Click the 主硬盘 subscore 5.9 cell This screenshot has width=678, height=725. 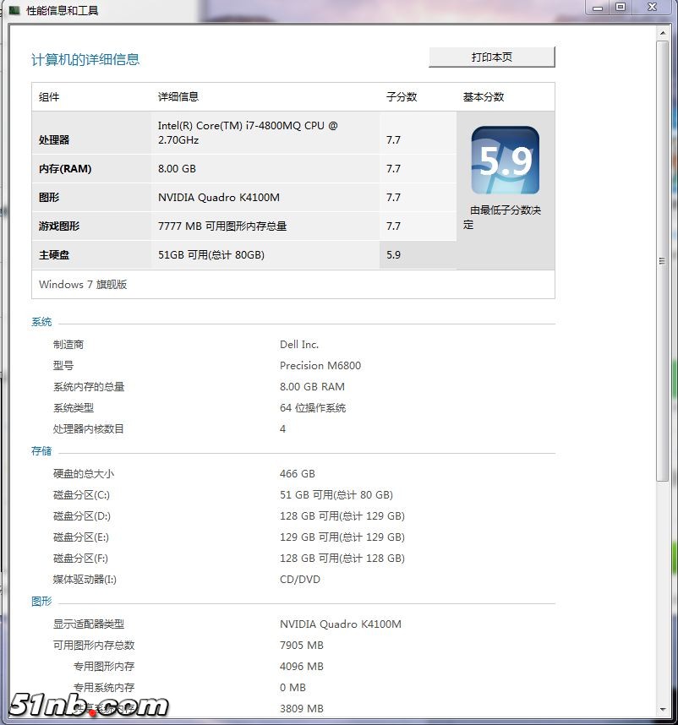pyautogui.click(x=394, y=255)
